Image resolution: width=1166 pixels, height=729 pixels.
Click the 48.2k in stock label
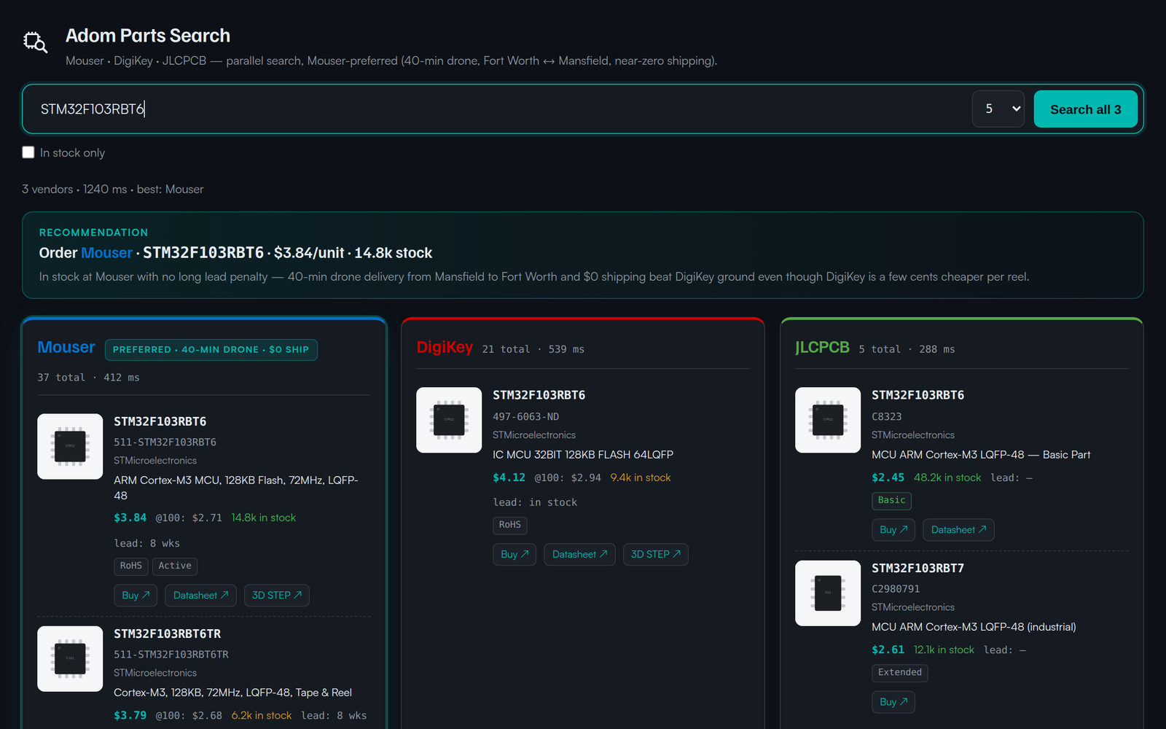click(x=947, y=477)
